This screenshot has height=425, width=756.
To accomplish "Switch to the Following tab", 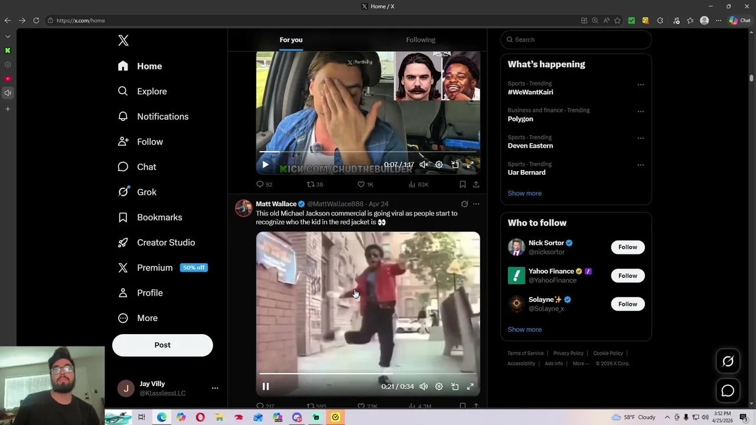I will pyautogui.click(x=421, y=40).
